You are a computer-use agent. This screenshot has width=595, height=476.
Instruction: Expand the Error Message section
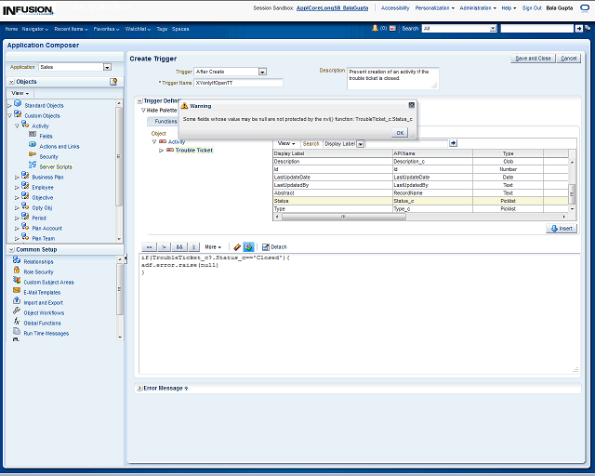click(x=139, y=388)
